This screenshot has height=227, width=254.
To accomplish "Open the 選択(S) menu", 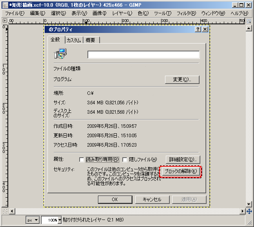I will [x=58, y=13].
